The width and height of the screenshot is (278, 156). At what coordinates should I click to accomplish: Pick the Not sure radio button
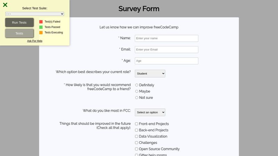pyautogui.click(x=137, y=97)
